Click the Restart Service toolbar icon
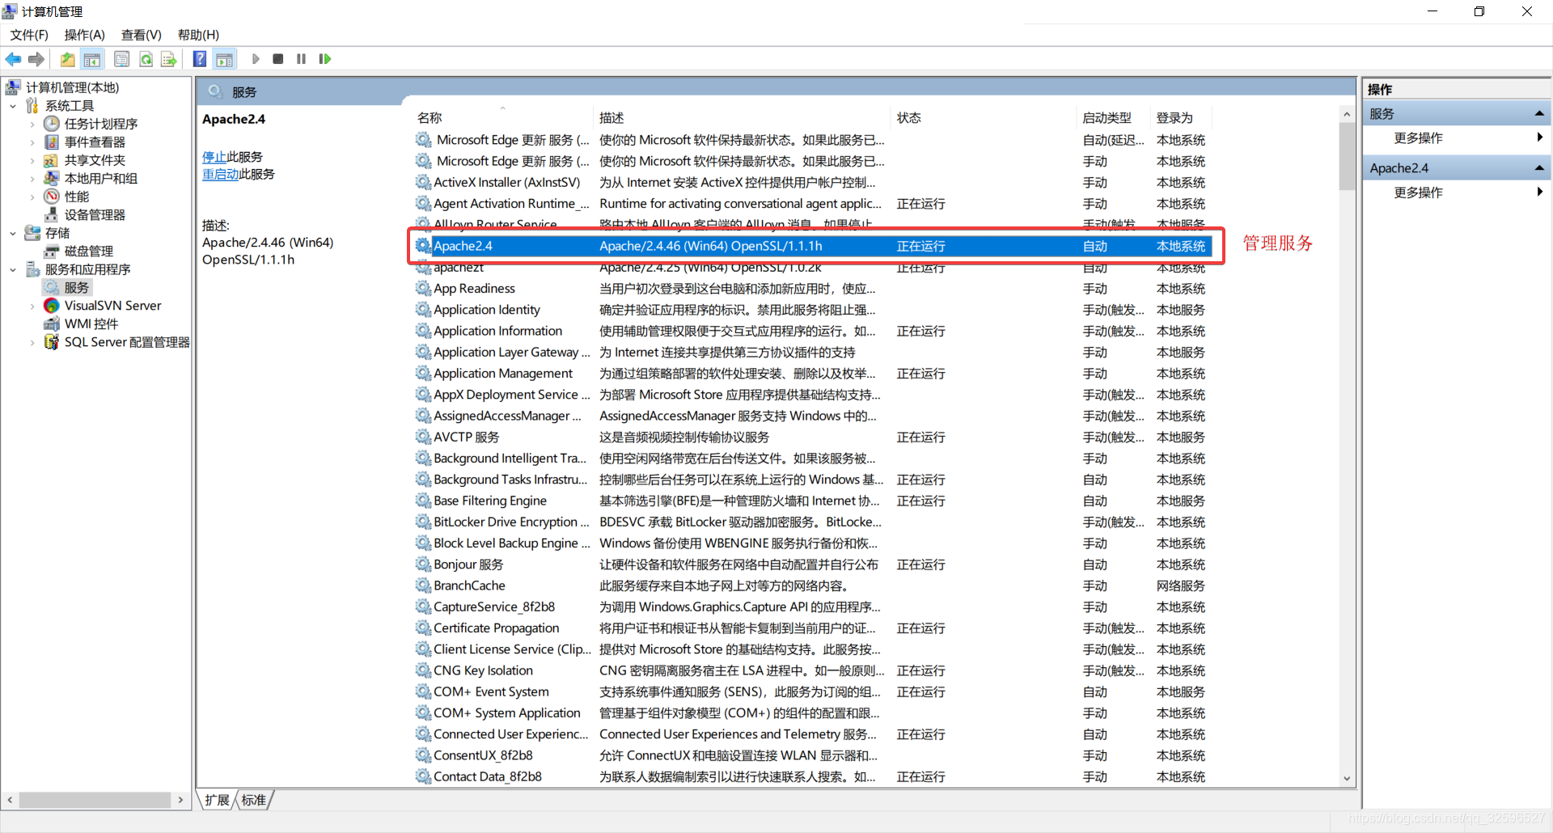The width and height of the screenshot is (1553, 833). point(324,58)
